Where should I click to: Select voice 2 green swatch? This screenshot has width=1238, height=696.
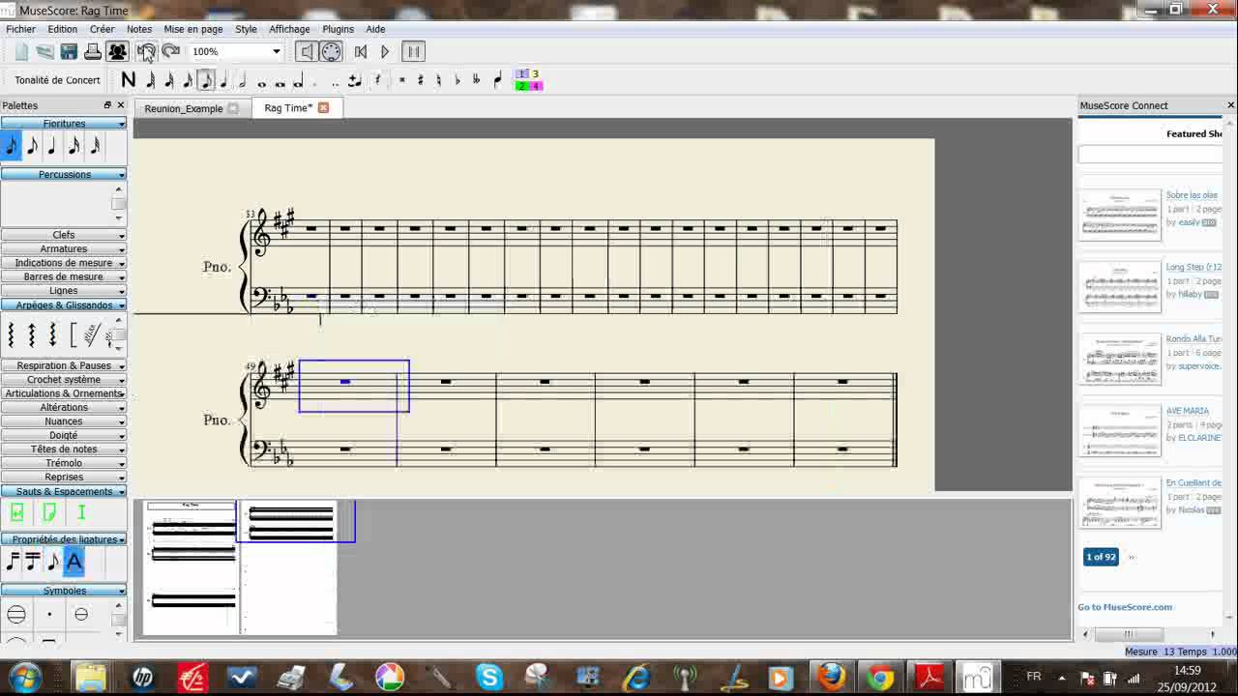tap(522, 86)
